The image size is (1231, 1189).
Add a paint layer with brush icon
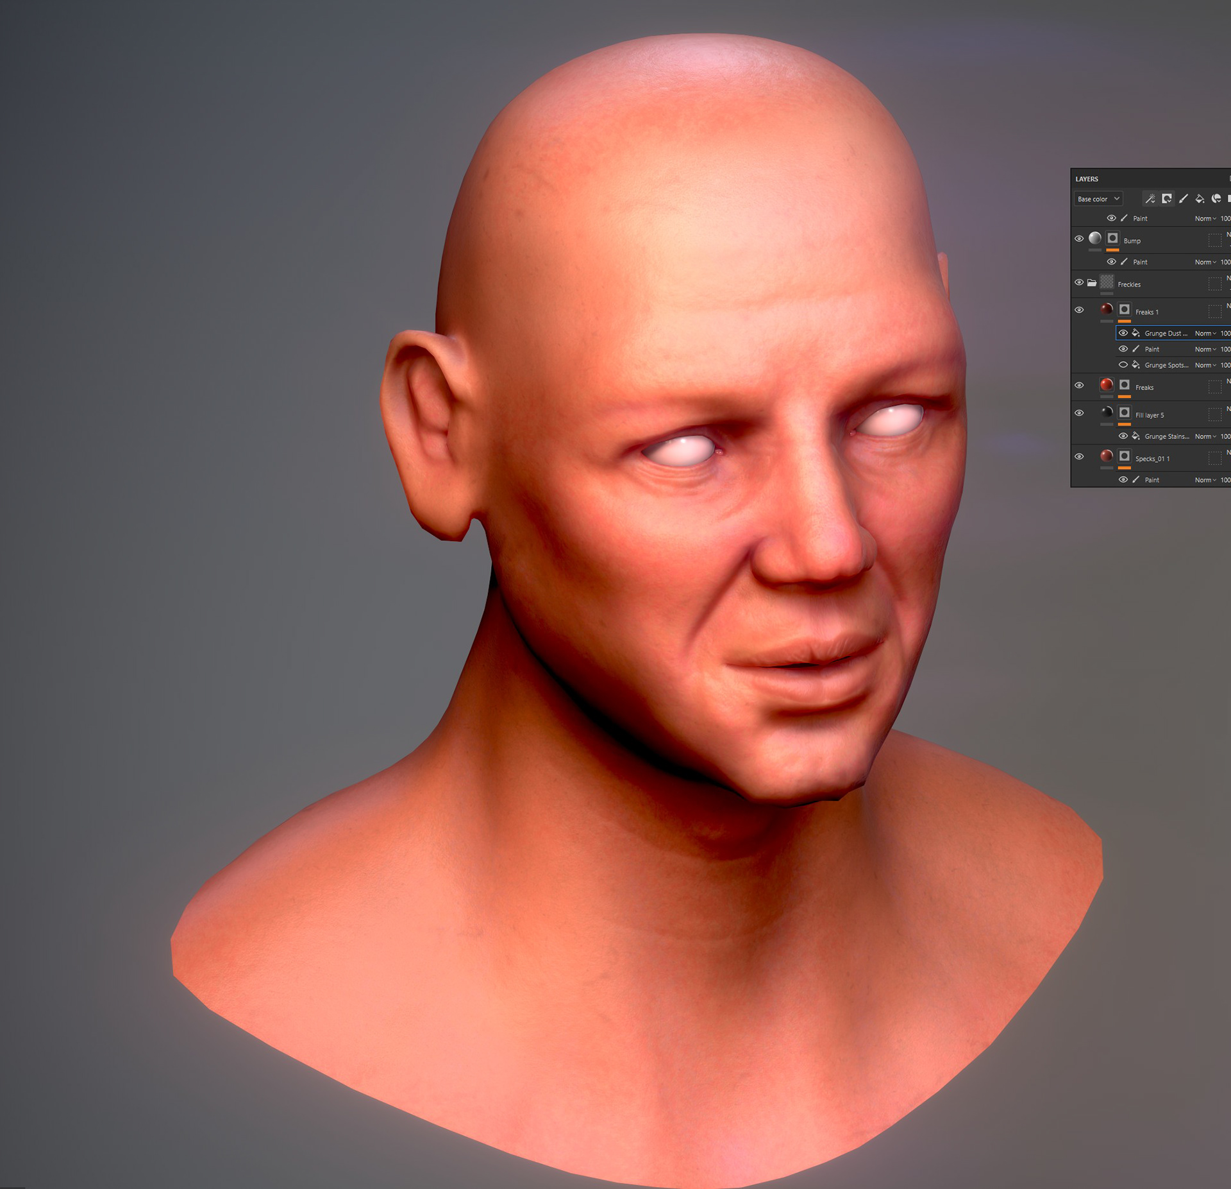click(x=1184, y=199)
